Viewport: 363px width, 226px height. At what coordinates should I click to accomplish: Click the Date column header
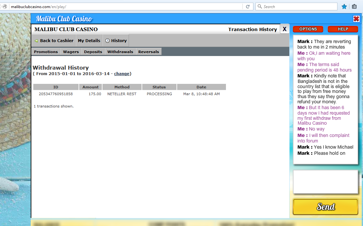[201, 87]
